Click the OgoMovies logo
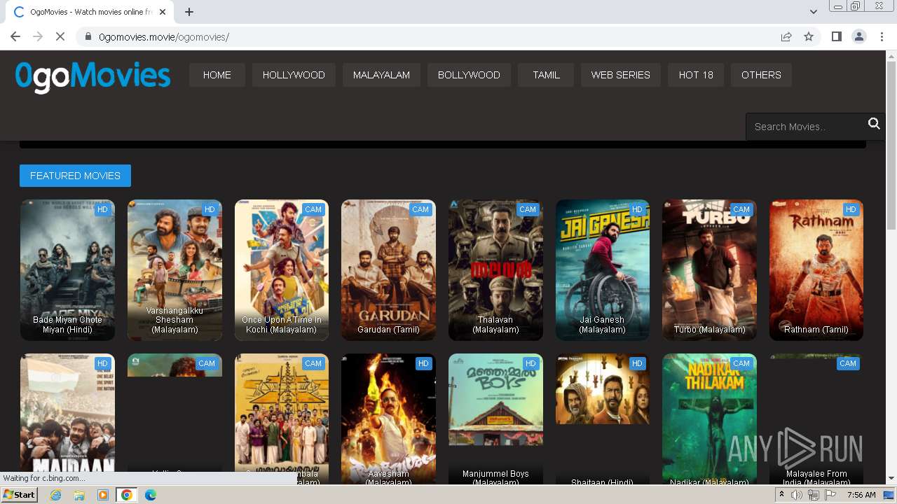 tap(93, 76)
